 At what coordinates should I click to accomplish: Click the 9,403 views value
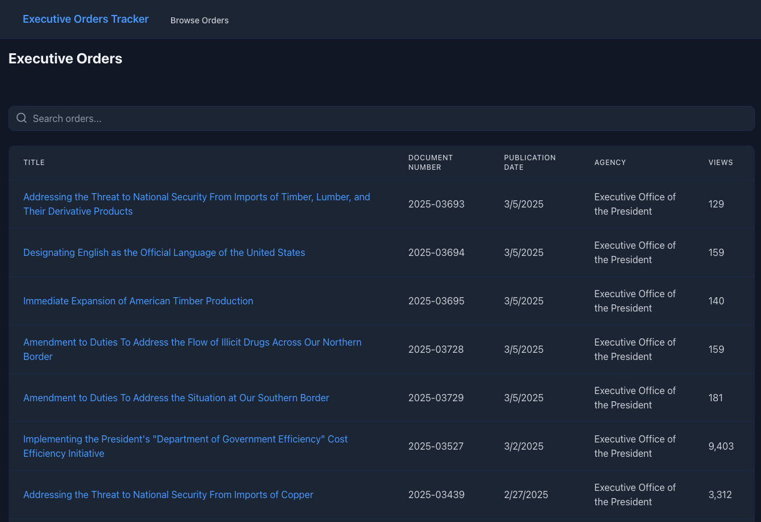[x=721, y=446]
